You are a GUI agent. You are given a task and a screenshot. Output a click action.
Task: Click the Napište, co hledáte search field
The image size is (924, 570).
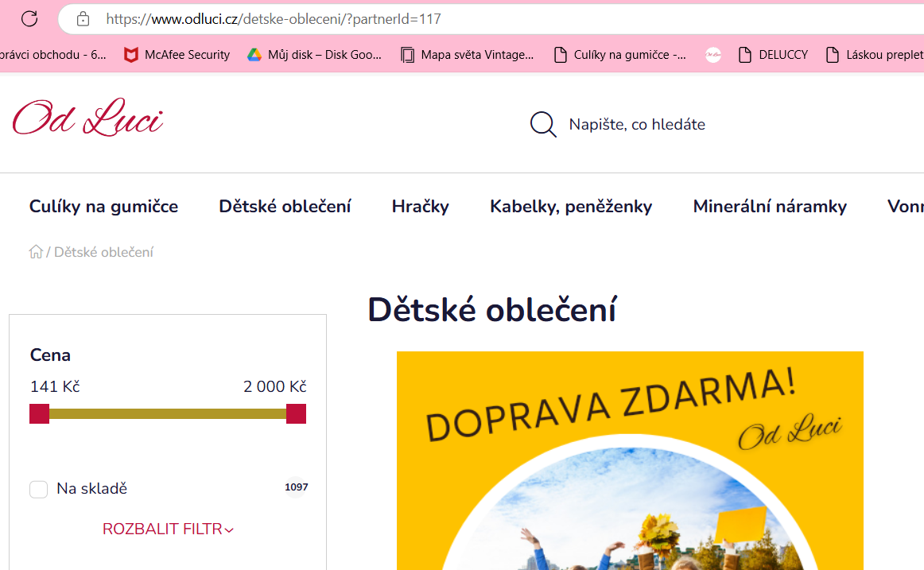(x=637, y=124)
